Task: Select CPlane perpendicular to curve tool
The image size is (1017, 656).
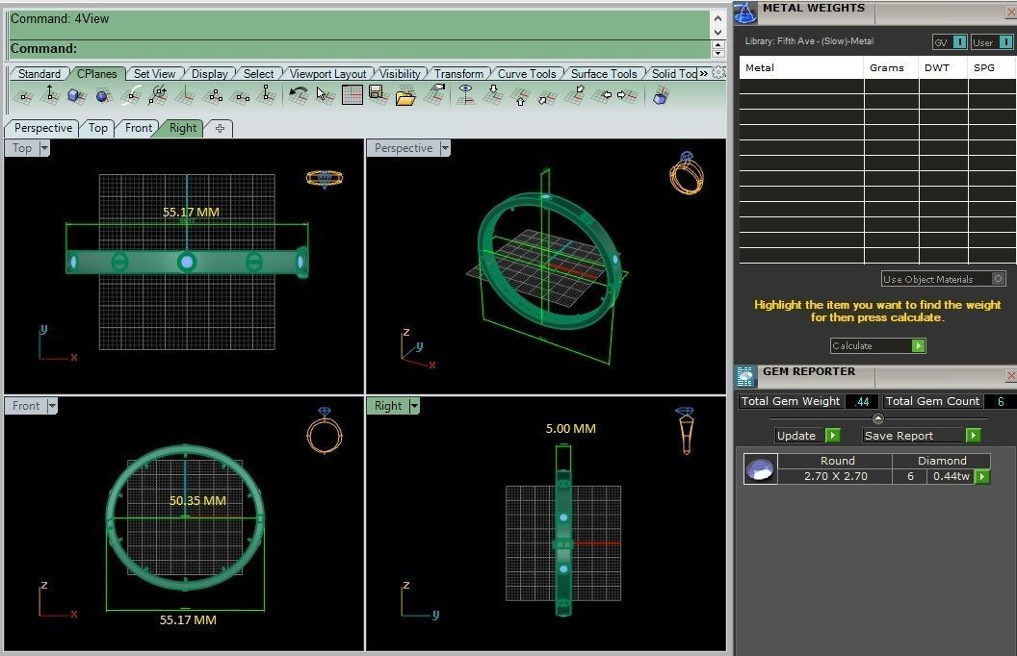Action: click(132, 95)
